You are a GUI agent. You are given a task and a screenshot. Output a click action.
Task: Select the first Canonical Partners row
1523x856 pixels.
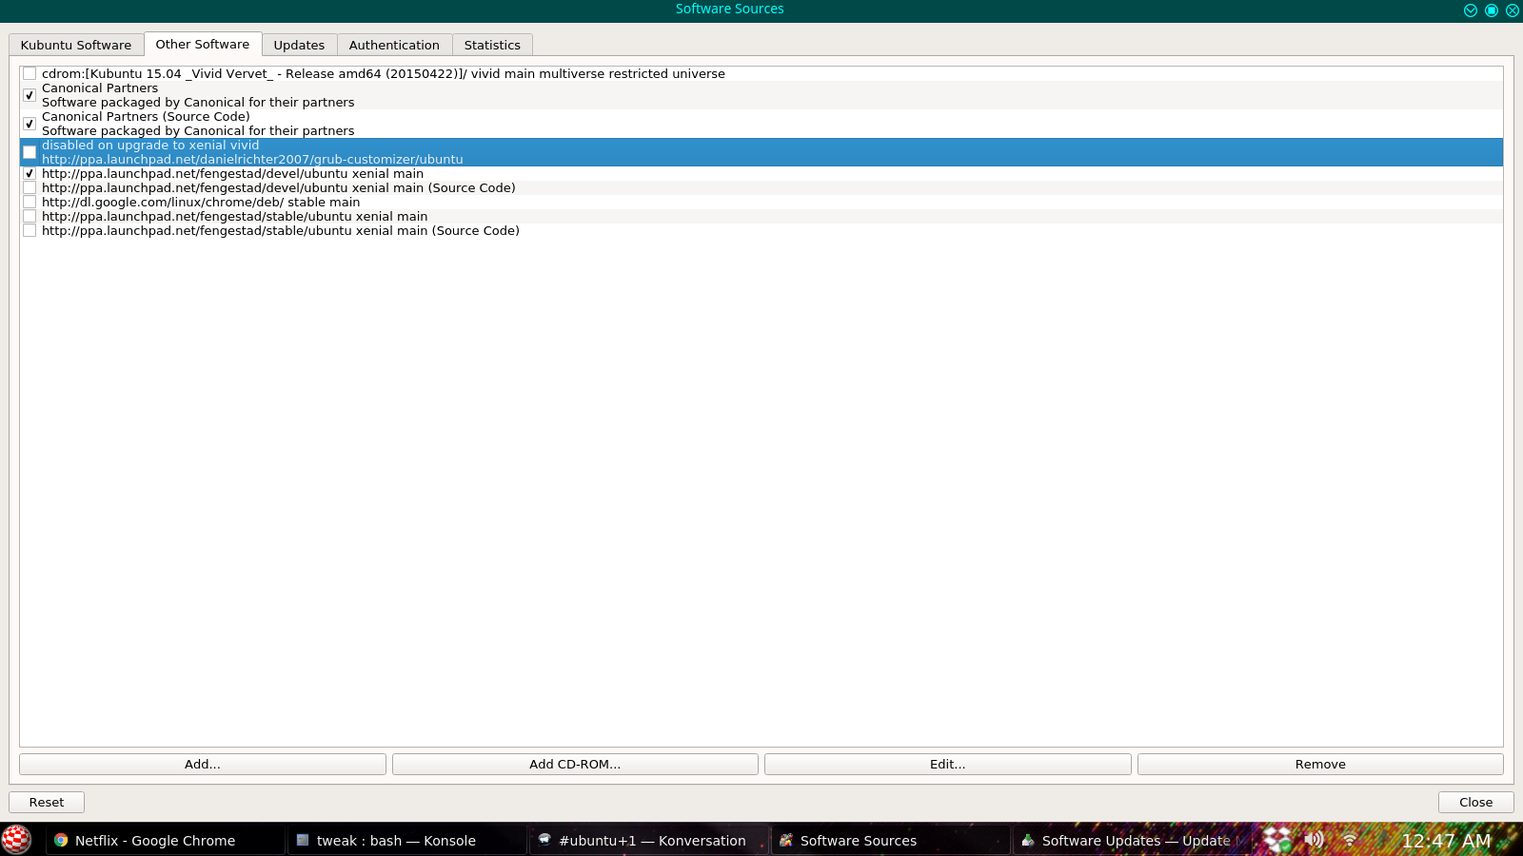pyautogui.click(x=761, y=95)
